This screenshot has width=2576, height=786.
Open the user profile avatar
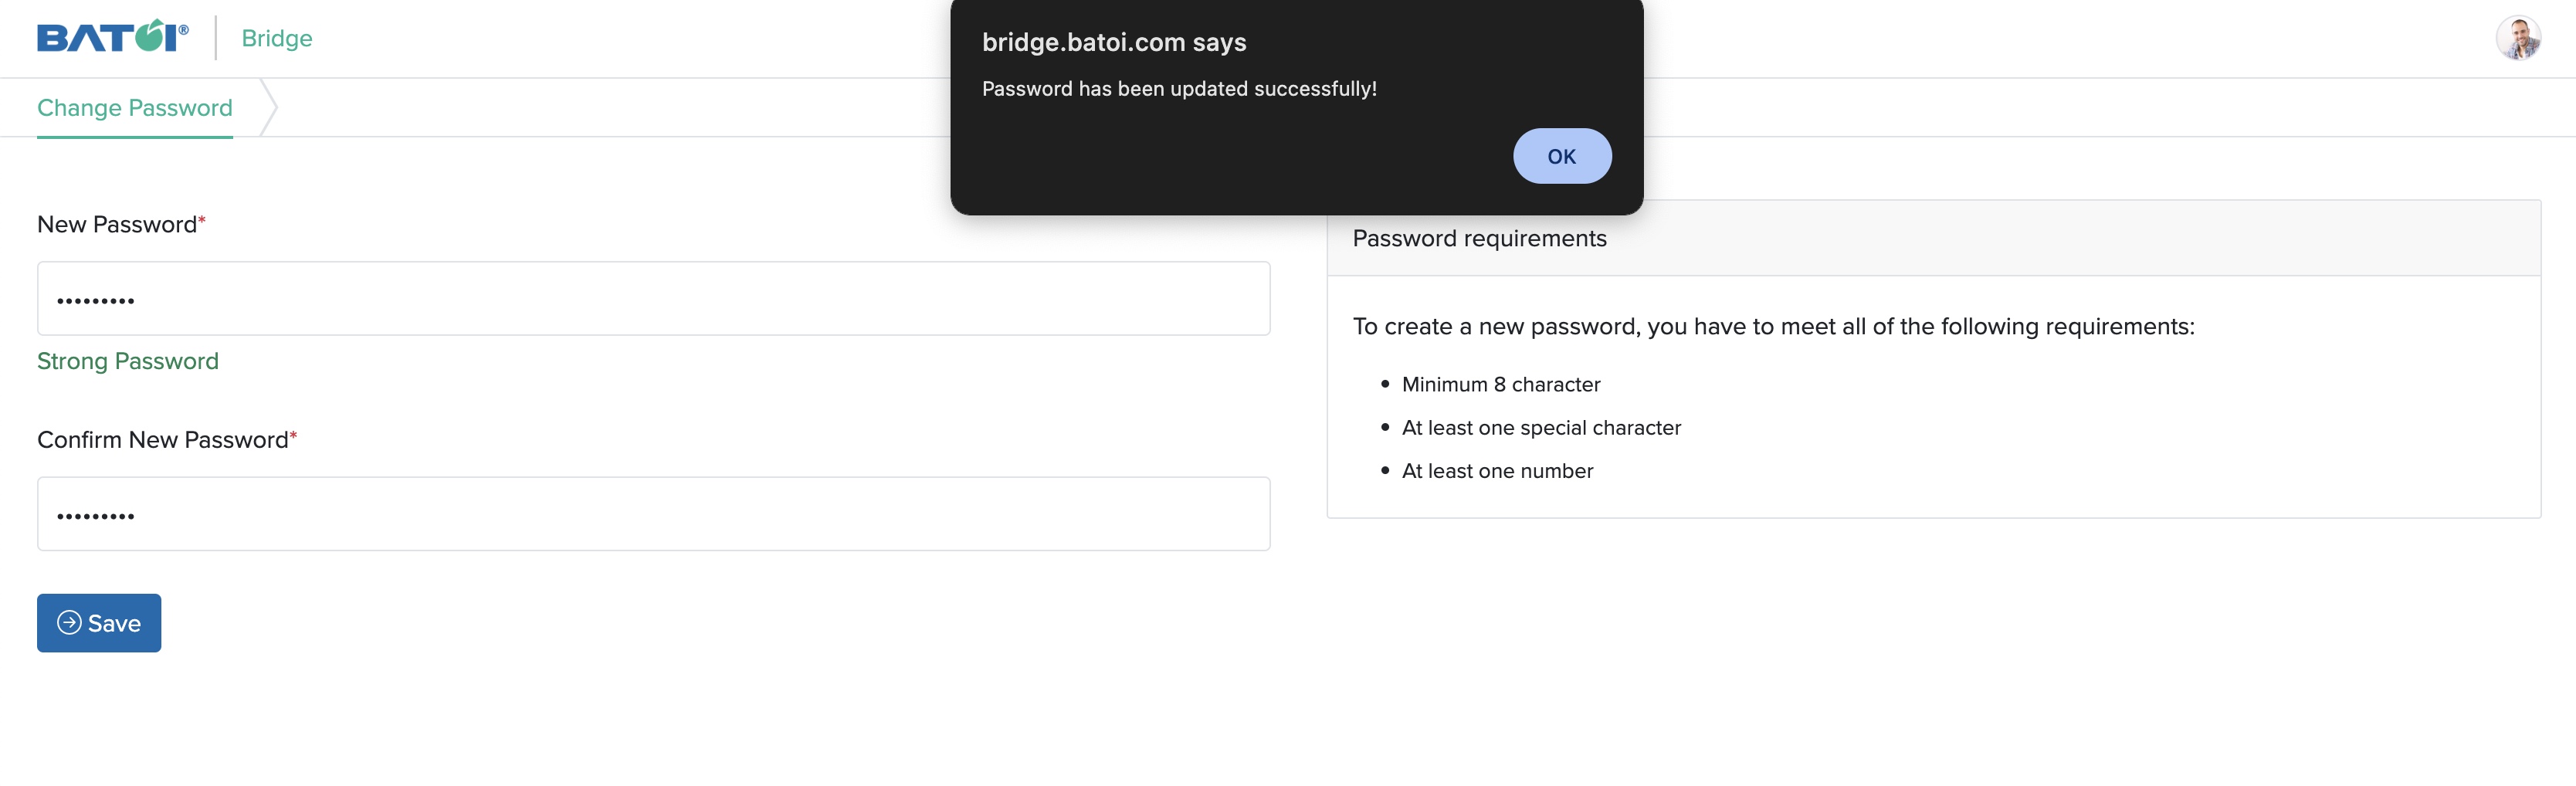[x=2517, y=38]
